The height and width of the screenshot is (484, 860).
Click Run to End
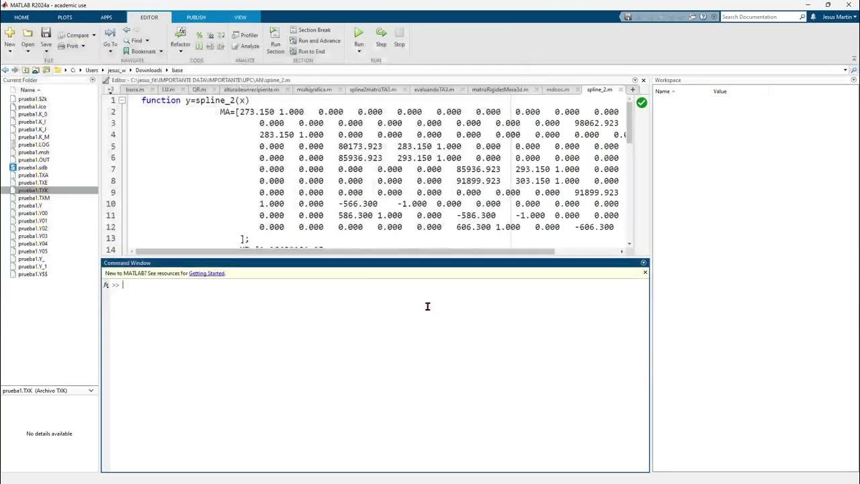(x=307, y=52)
